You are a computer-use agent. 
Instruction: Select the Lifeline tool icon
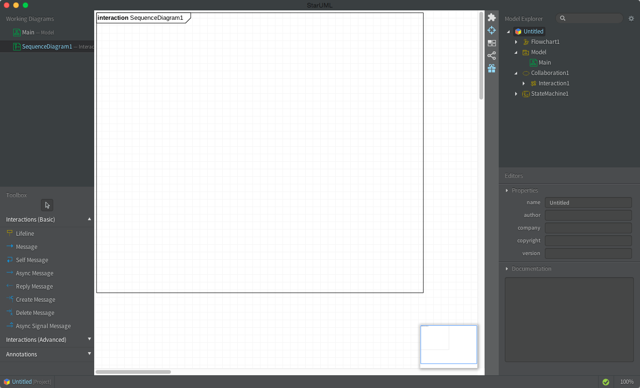[x=9, y=233]
